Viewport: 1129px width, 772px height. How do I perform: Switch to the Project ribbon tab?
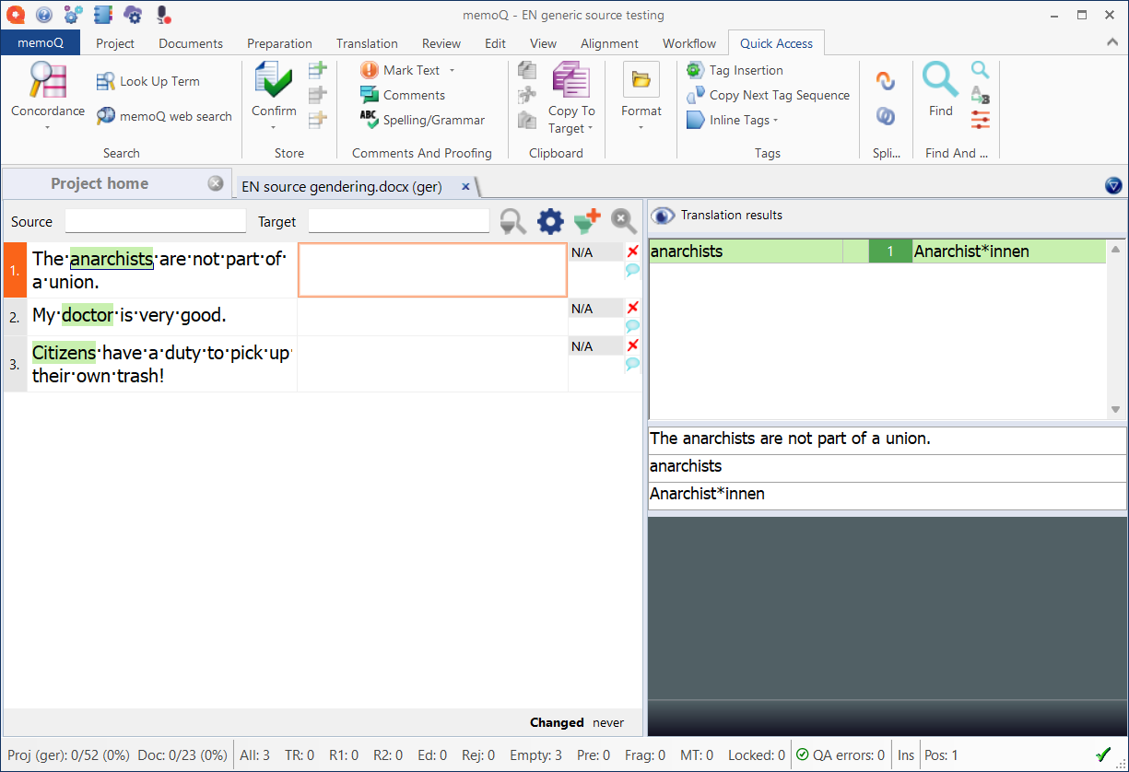pyautogui.click(x=115, y=43)
